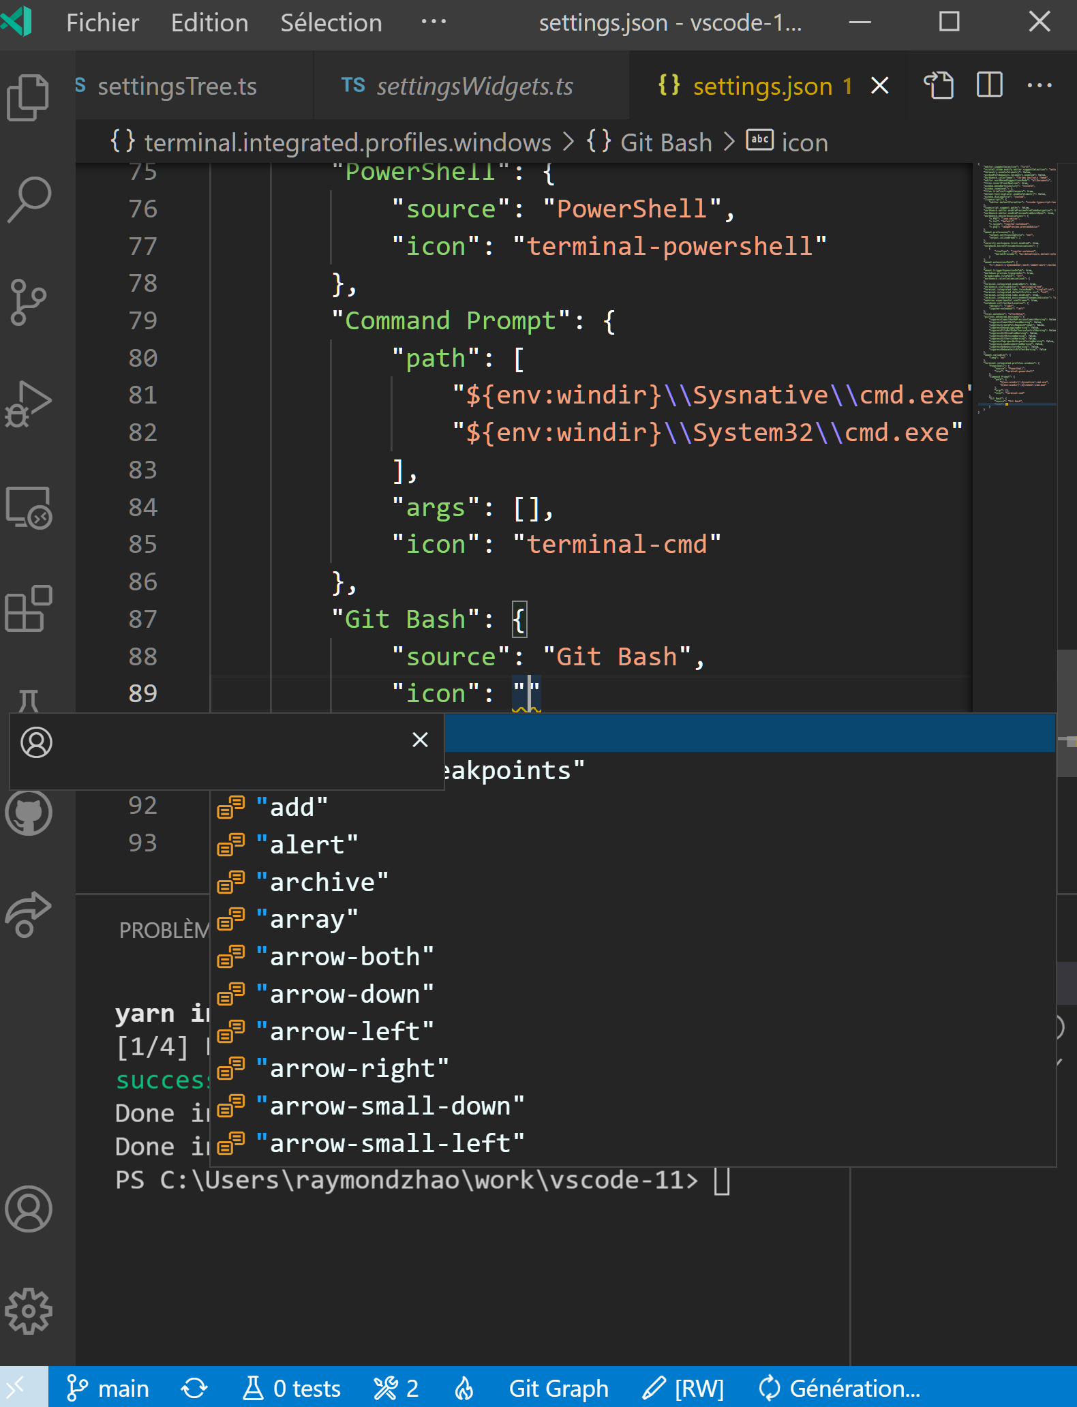The image size is (1077, 1407).
Task: Place cursor in terminal prompt line
Action: coord(423,1180)
